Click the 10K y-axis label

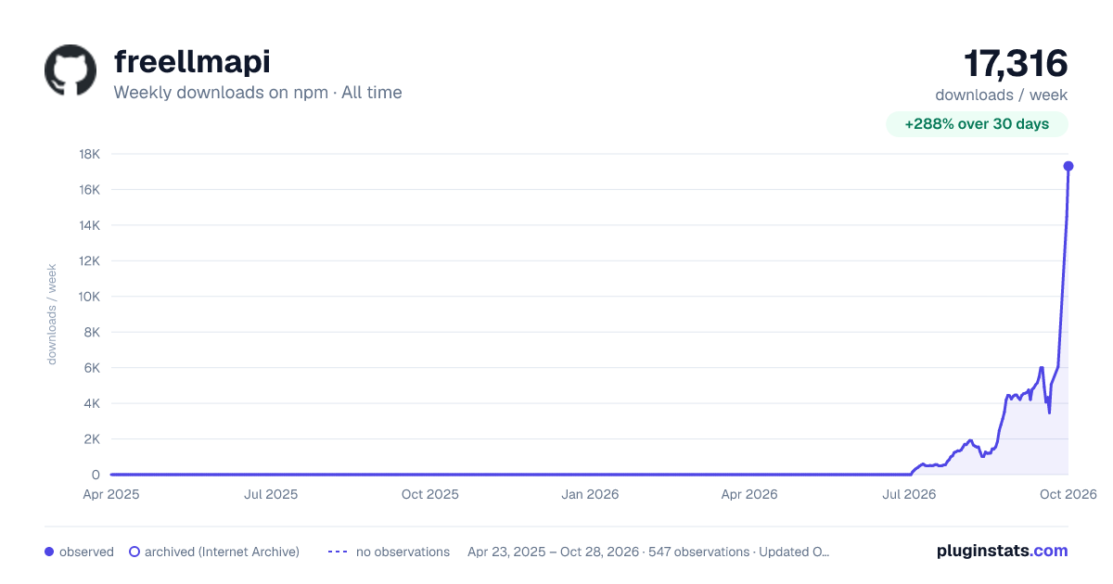coord(90,297)
